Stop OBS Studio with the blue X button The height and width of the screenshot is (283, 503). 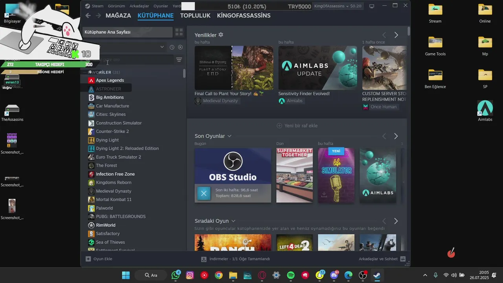tap(204, 193)
